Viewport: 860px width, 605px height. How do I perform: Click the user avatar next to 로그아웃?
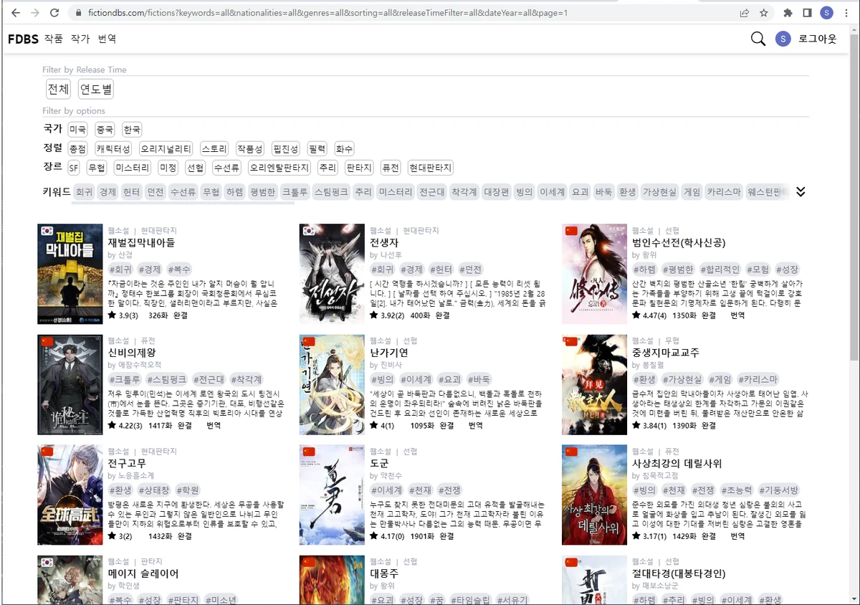pyautogui.click(x=783, y=39)
